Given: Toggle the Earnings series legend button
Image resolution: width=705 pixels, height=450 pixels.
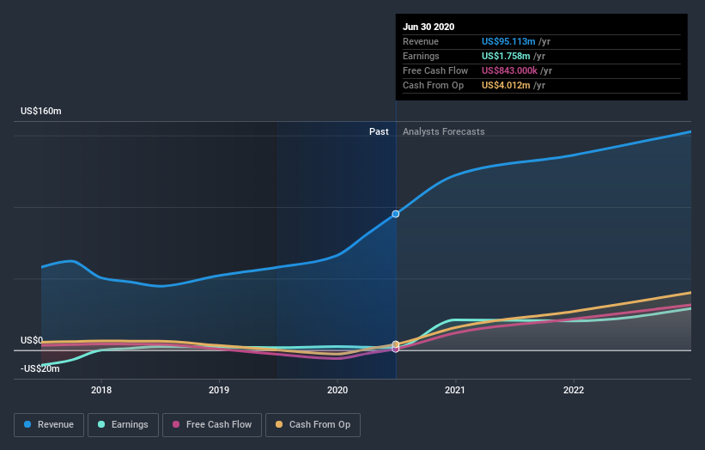Looking at the screenshot, I should (x=123, y=425).
